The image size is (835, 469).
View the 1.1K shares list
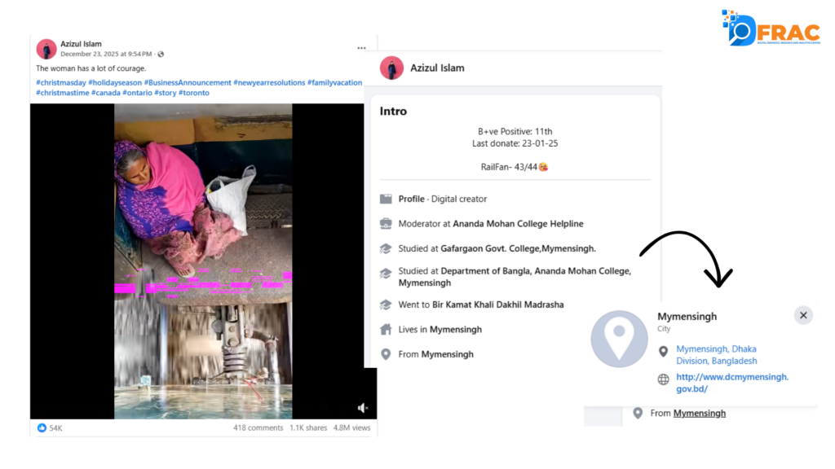[x=308, y=427]
